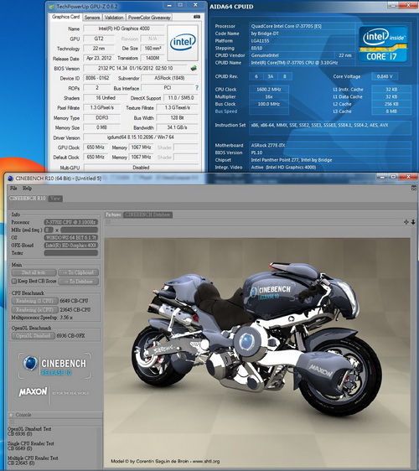Click the GFX-Board field in CINEBENCH
This screenshot has height=471, width=419.
tap(71, 245)
